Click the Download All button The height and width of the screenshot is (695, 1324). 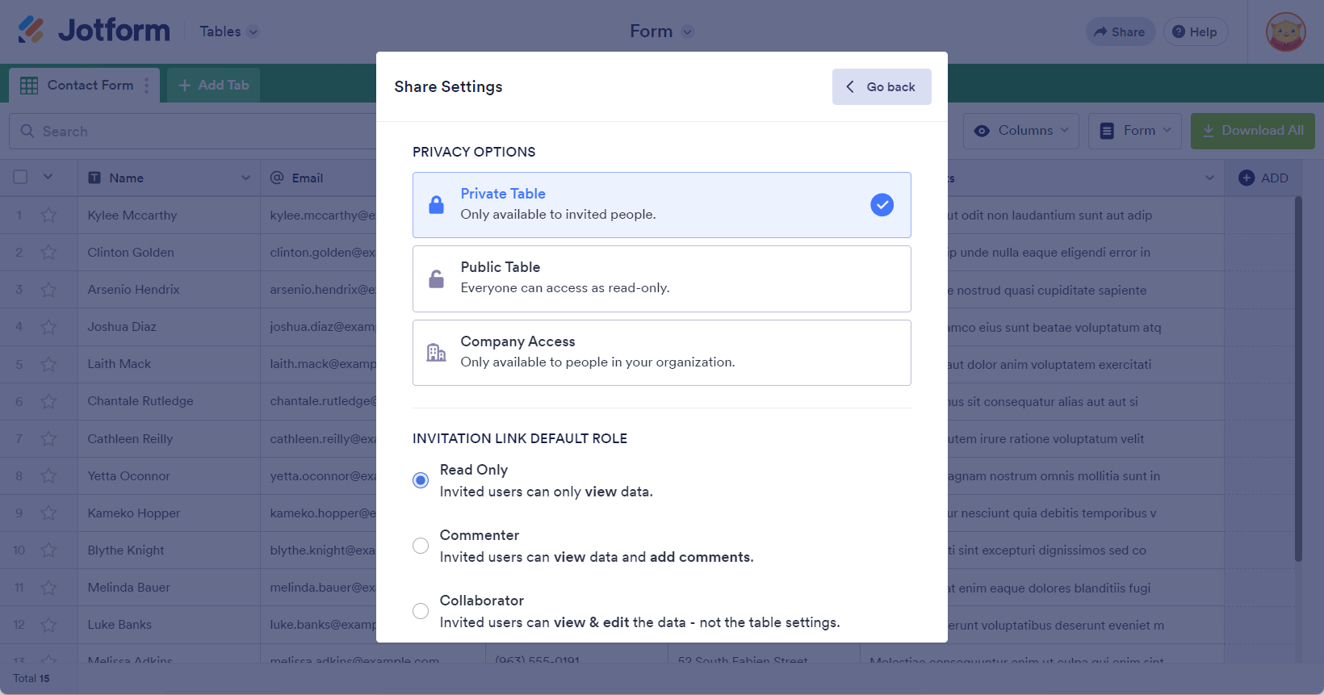pos(1252,131)
